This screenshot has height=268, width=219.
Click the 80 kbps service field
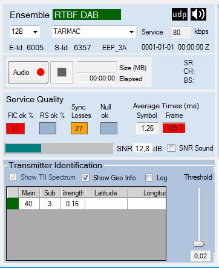tap(181, 32)
